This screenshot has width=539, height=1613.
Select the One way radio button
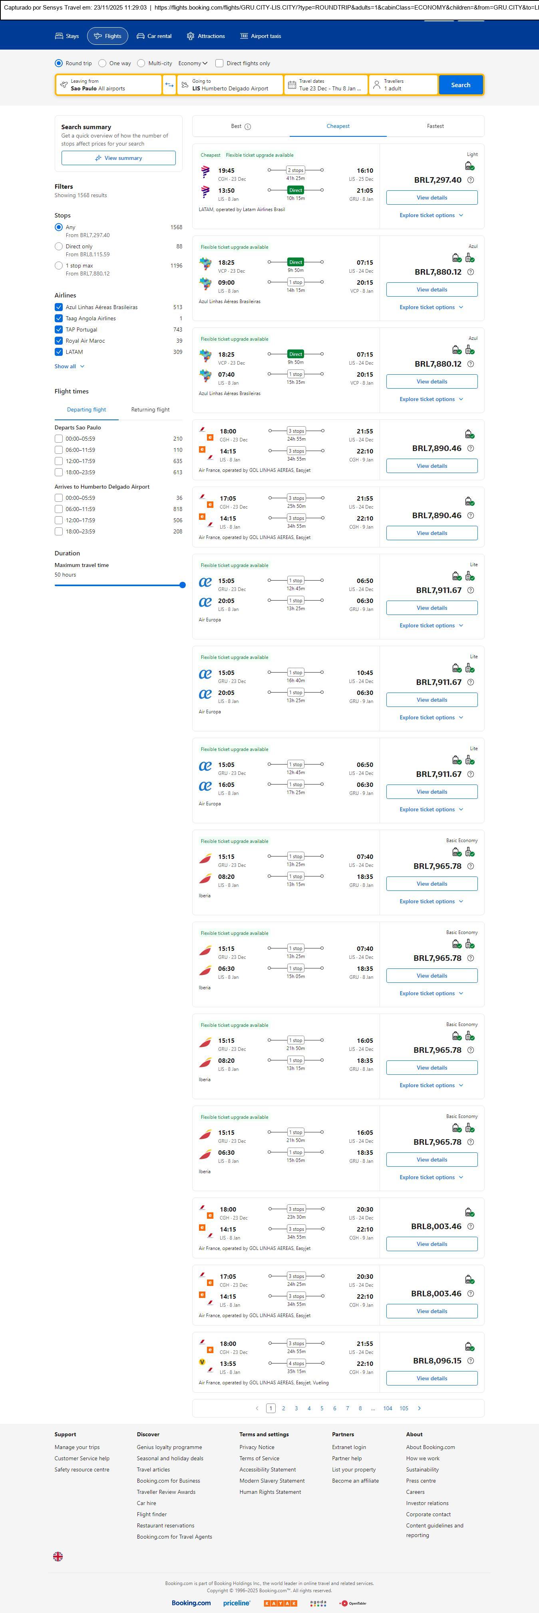(x=103, y=63)
